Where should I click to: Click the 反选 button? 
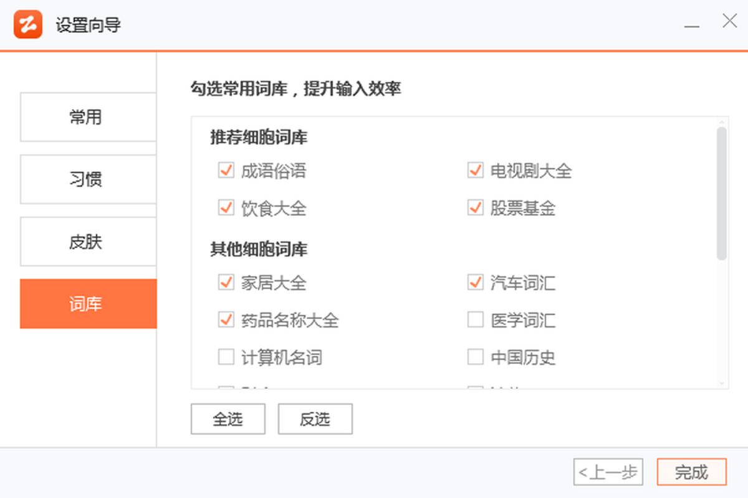(315, 419)
